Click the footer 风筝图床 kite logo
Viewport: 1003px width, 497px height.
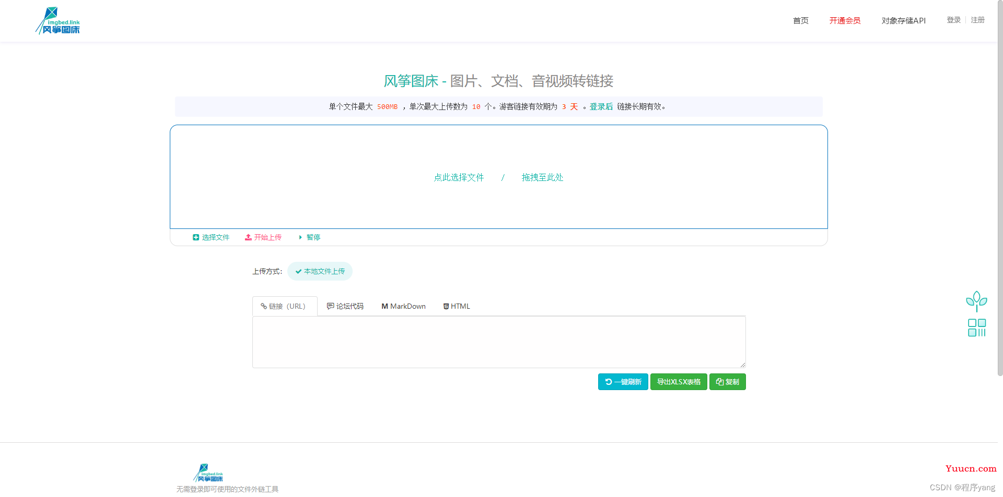(x=208, y=473)
